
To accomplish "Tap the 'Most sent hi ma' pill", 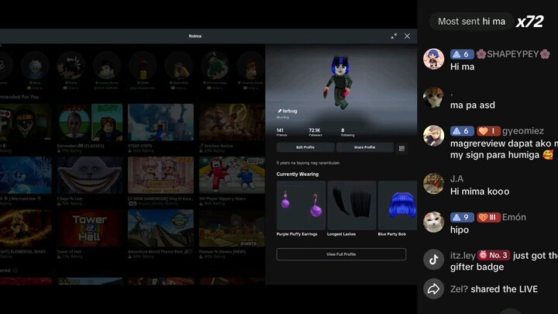I will tap(471, 22).
